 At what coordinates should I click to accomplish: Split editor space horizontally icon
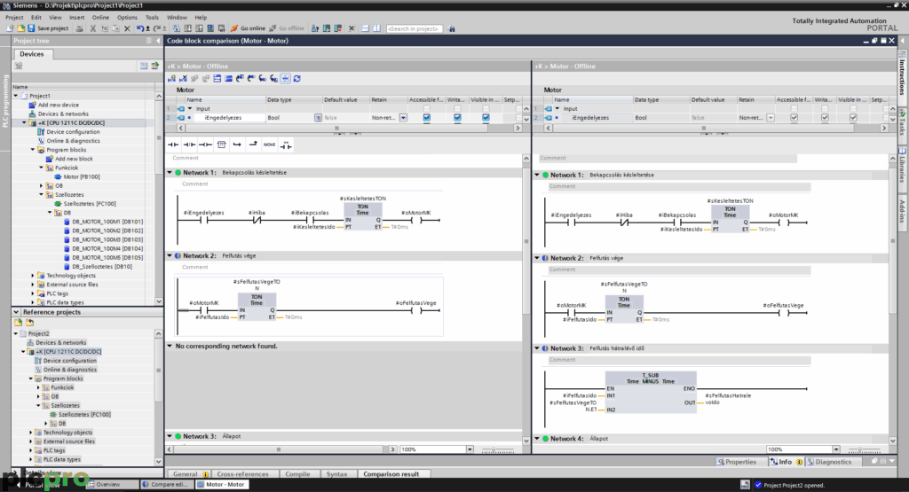pyautogui.click(x=365, y=28)
